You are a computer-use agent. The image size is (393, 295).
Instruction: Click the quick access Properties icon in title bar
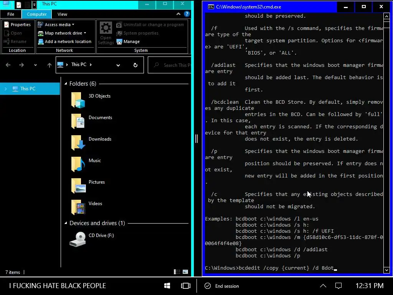[x=19, y=5]
